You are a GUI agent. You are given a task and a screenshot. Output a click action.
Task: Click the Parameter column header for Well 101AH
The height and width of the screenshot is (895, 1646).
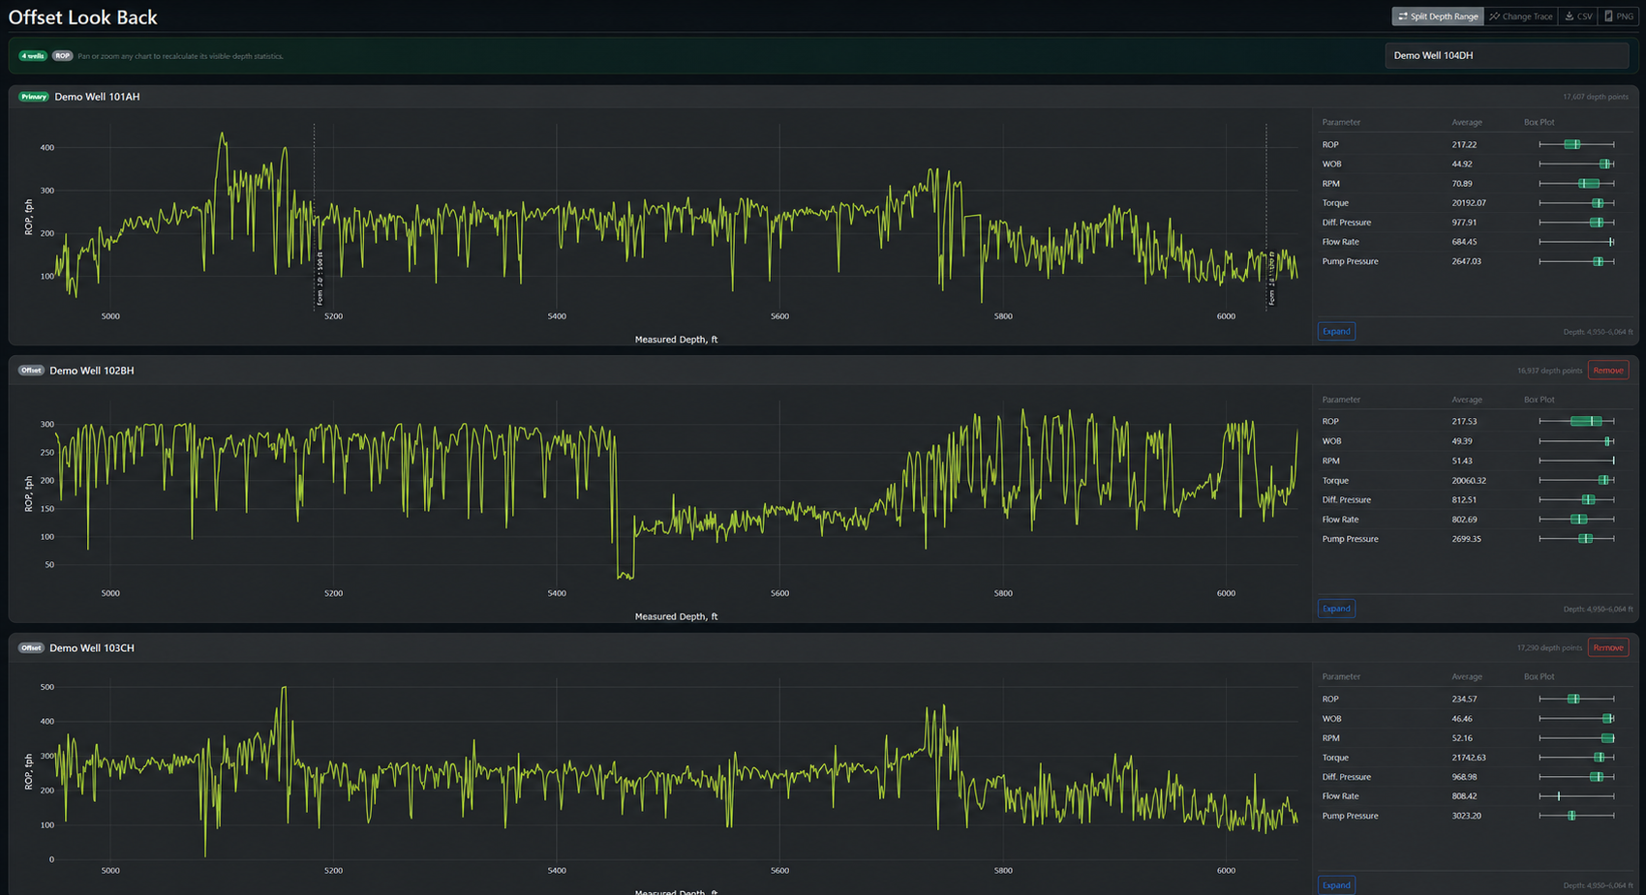coord(1341,122)
